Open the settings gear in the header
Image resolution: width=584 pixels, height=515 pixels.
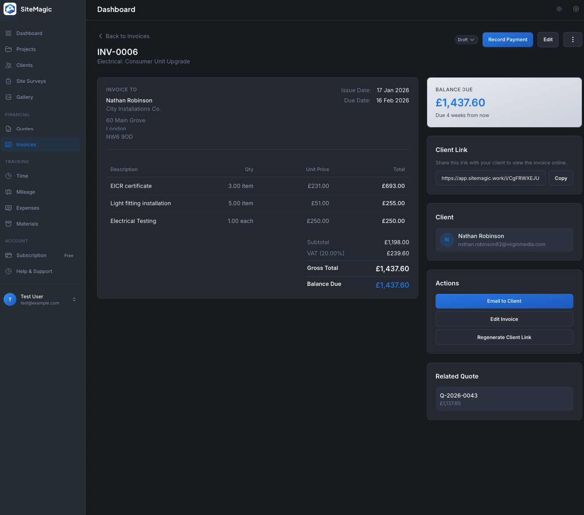tap(576, 8)
